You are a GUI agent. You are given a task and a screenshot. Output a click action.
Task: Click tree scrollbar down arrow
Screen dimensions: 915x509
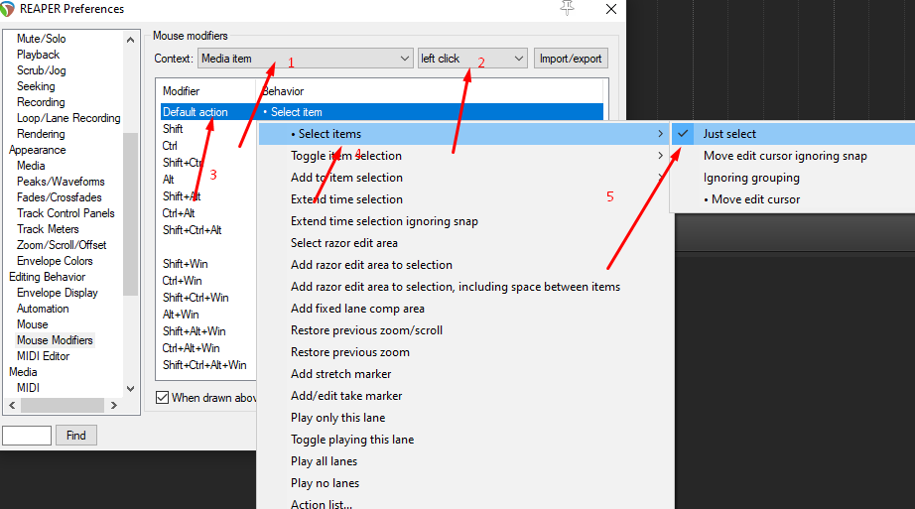pyautogui.click(x=131, y=389)
